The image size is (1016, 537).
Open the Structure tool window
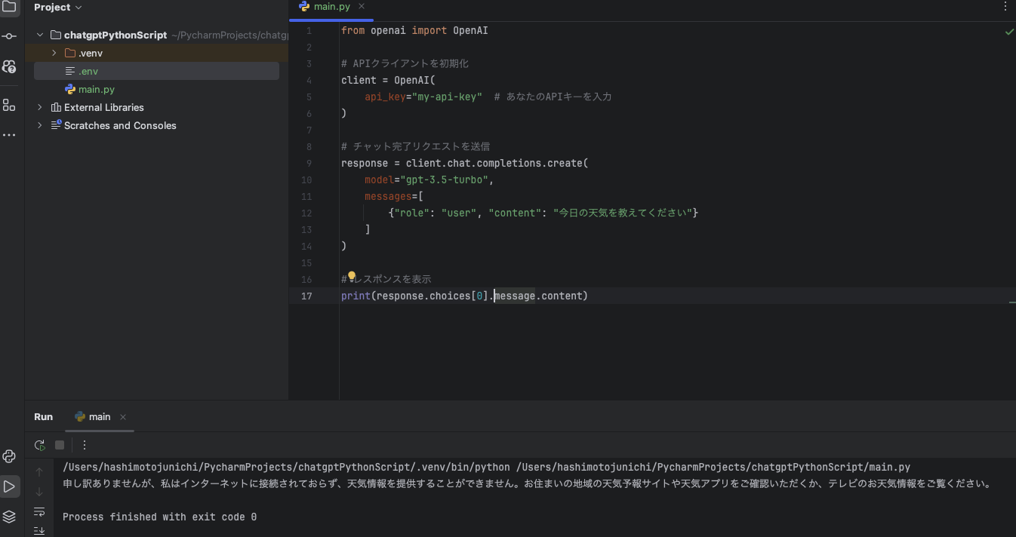click(x=10, y=105)
